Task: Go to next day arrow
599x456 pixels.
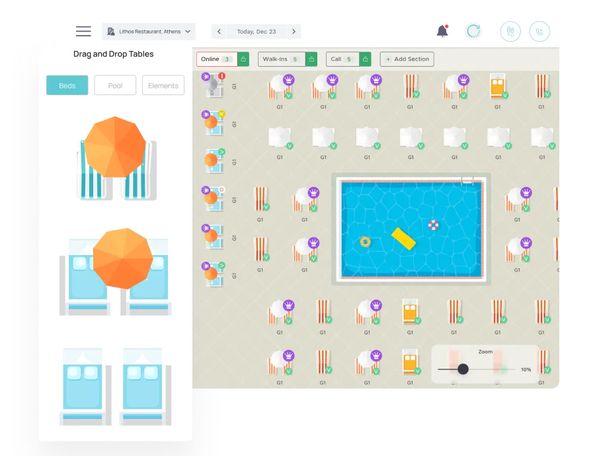Action: coord(294,32)
